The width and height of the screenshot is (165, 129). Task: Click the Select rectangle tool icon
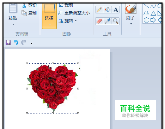pos(49,8)
